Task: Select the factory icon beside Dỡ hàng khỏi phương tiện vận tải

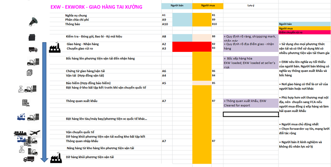Action: click(56, 158)
